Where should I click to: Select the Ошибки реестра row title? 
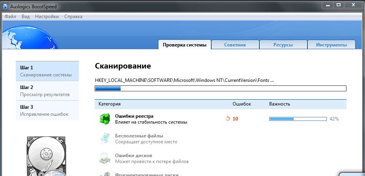134,116
